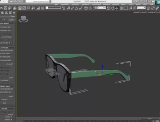The height and width of the screenshot is (122, 160).
Task: Open the Motion command panel tab
Action: [x=2, y=13]
